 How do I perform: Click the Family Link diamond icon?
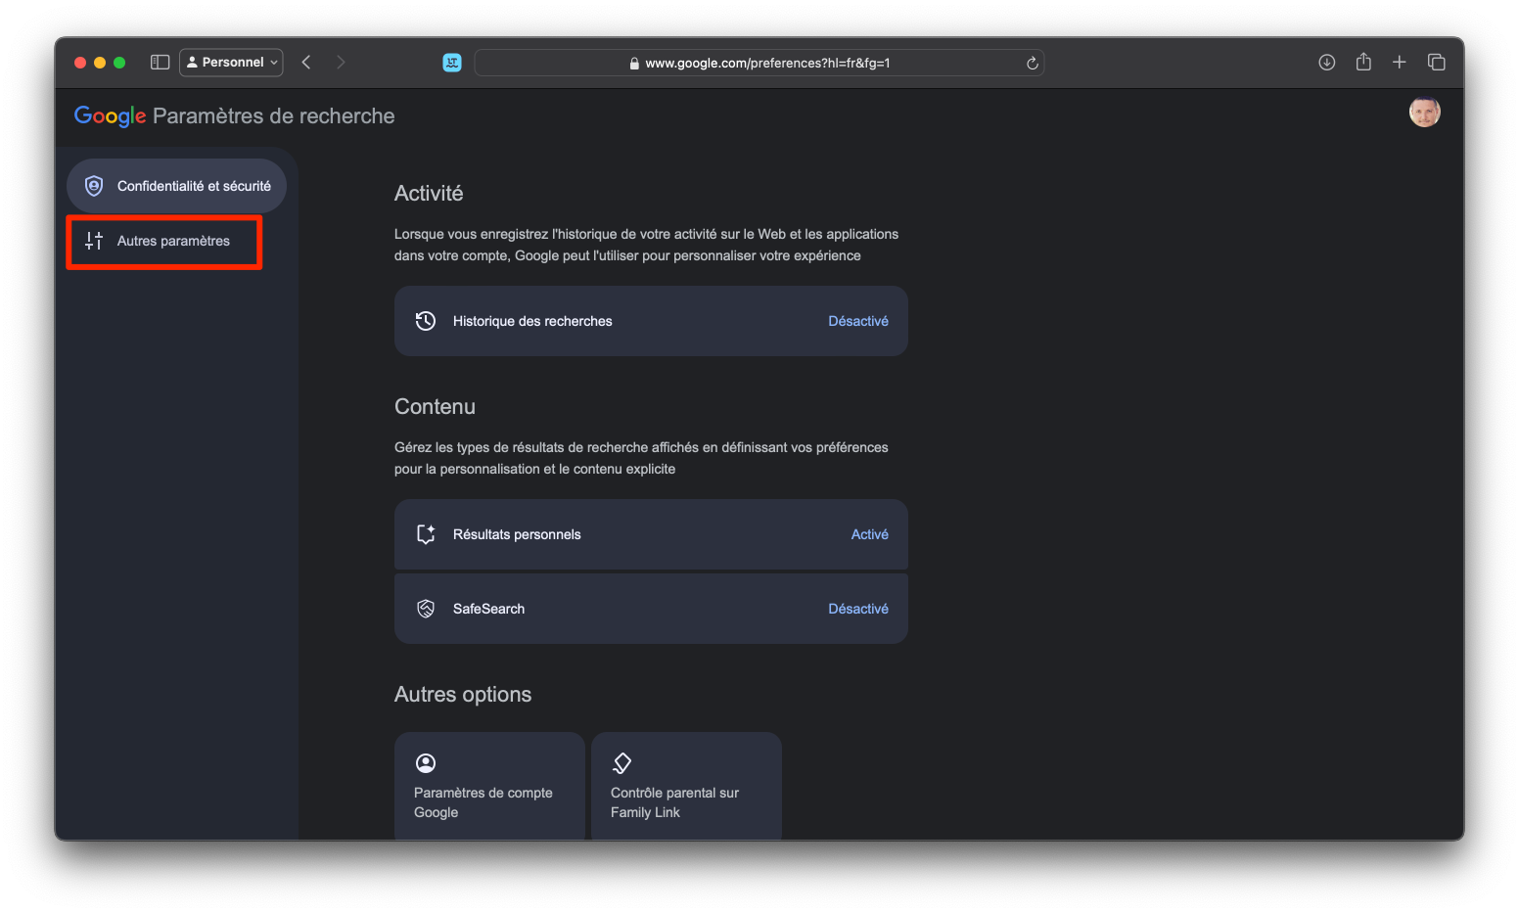pyautogui.click(x=621, y=763)
